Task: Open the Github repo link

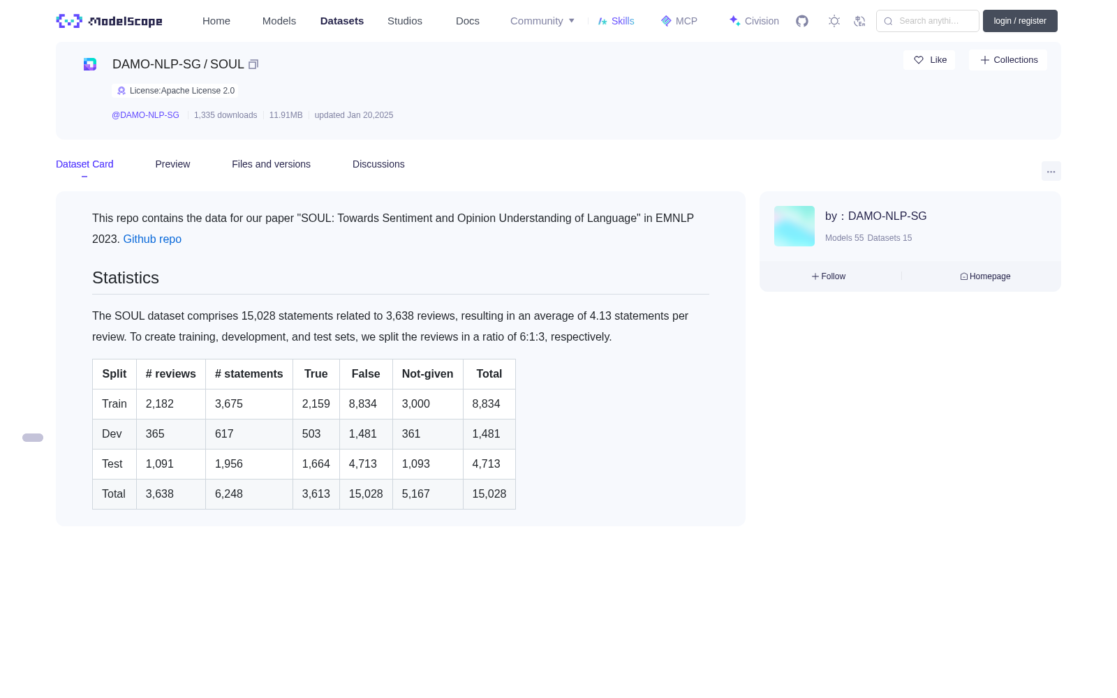Action: coord(152,239)
